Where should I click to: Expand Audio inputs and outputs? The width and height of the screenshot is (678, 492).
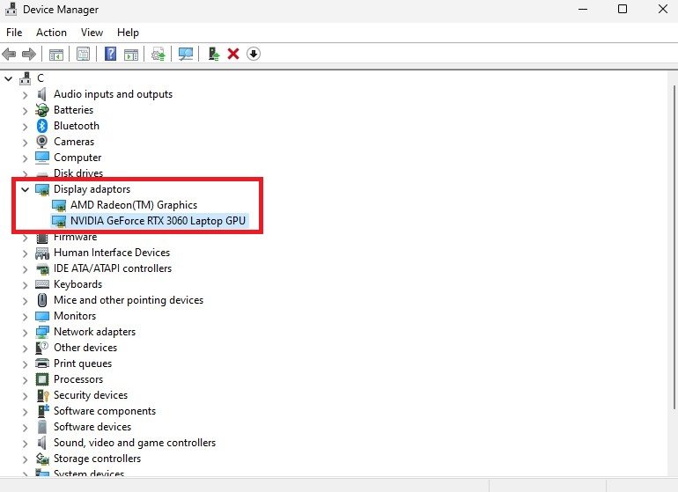point(25,95)
